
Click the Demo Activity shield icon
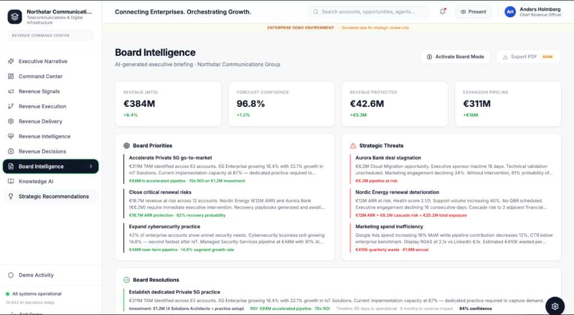pyautogui.click(x=11, y=275)
